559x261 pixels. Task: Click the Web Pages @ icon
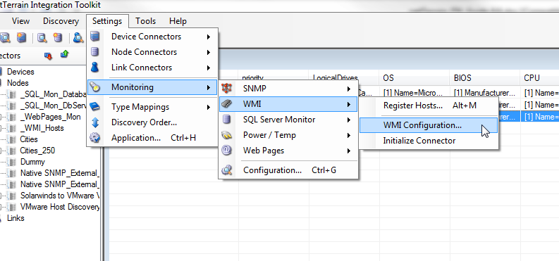pos(227,151)
